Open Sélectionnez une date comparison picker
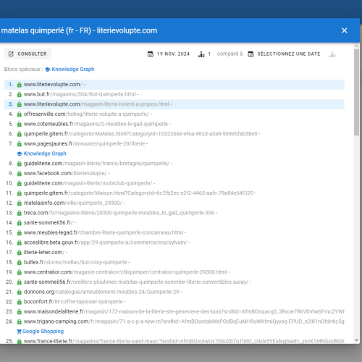 pos(285,54)
